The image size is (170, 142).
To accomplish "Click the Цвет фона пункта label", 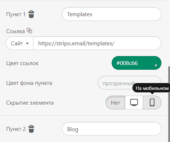I will [x=29, y=83].
